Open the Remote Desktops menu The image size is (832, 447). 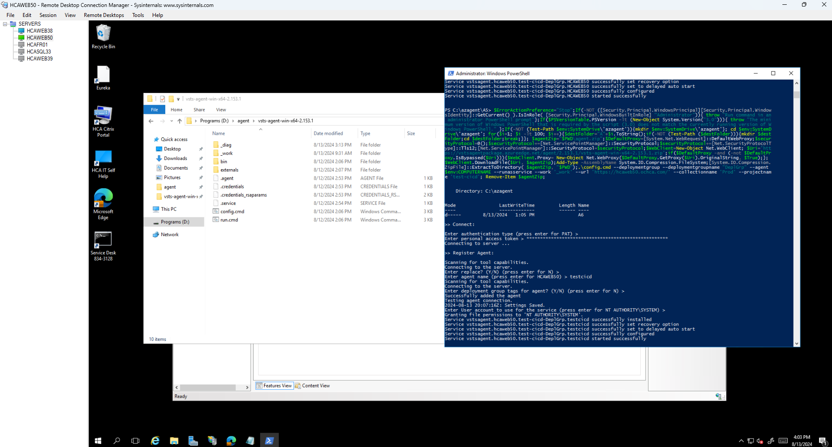(x=104, y=15)
